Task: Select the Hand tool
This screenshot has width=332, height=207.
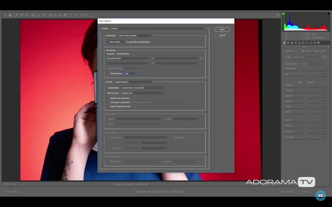Action: click(10, 15)
